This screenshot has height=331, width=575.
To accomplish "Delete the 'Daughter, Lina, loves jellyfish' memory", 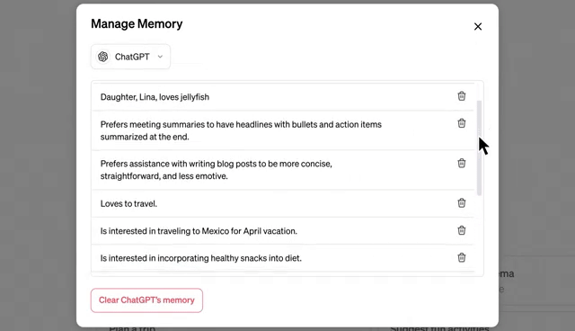I will pos(461,96).
